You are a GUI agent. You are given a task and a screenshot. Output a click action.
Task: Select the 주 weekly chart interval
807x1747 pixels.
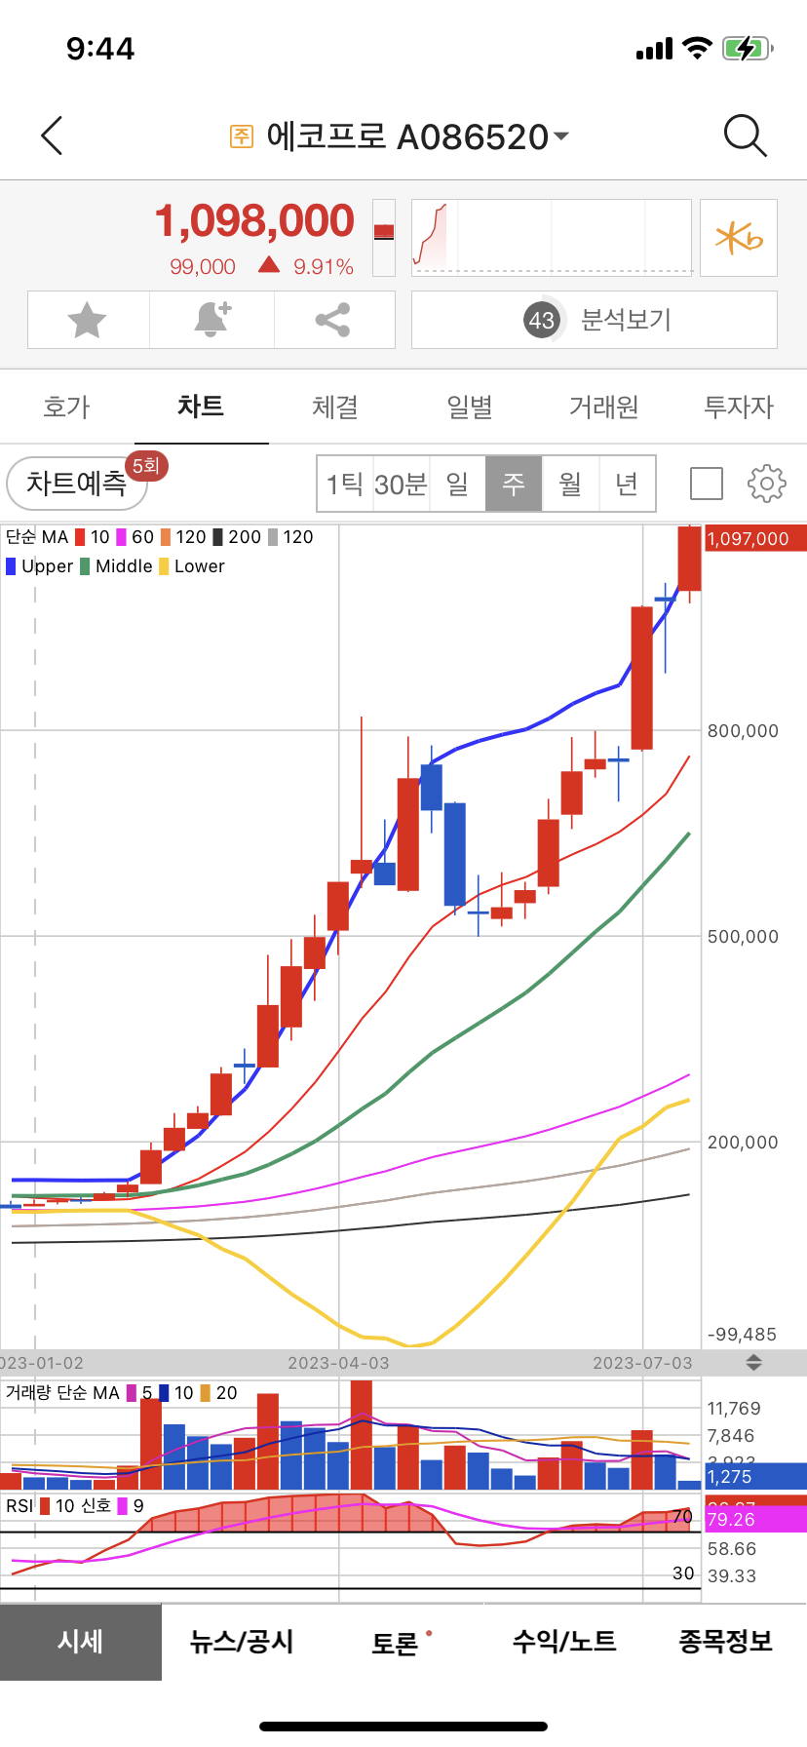click(x=514, y=484)
